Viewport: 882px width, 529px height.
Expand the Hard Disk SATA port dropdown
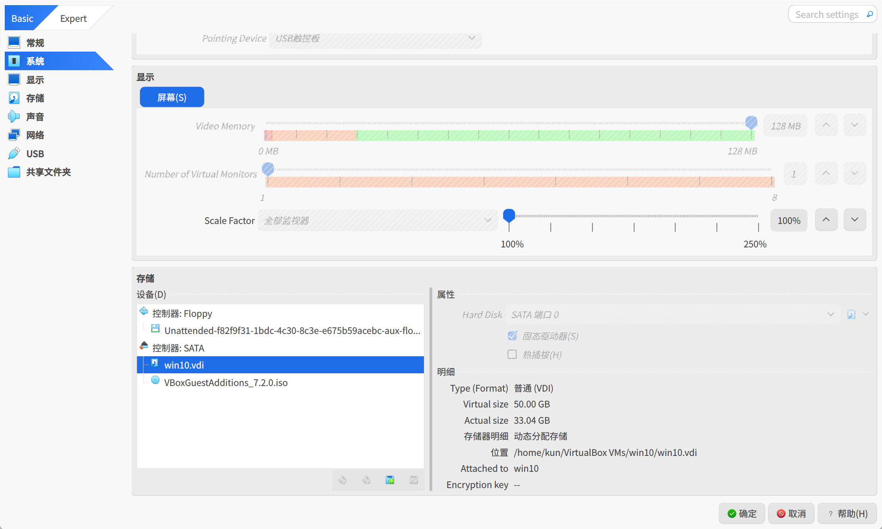pyautogui.click(x=672, y=315)
